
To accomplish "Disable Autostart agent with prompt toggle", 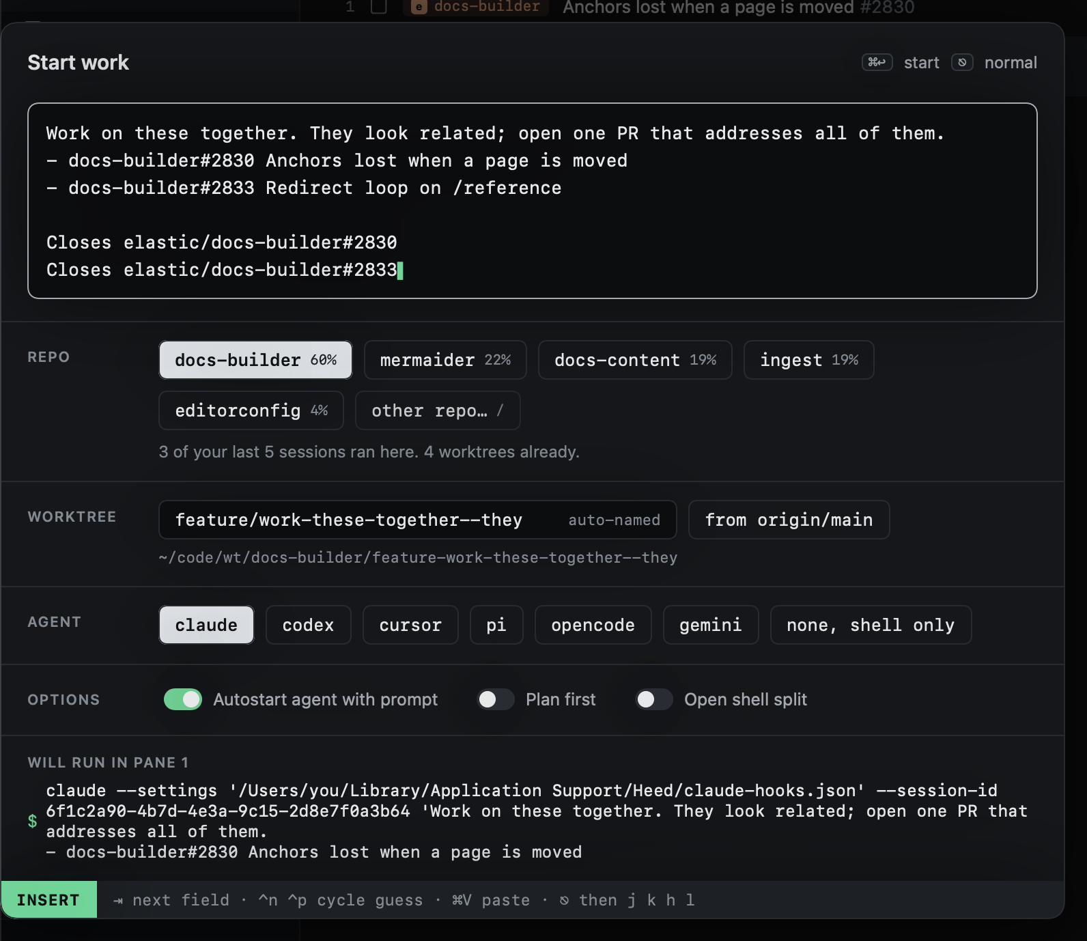I will click(x=183, y=699).
